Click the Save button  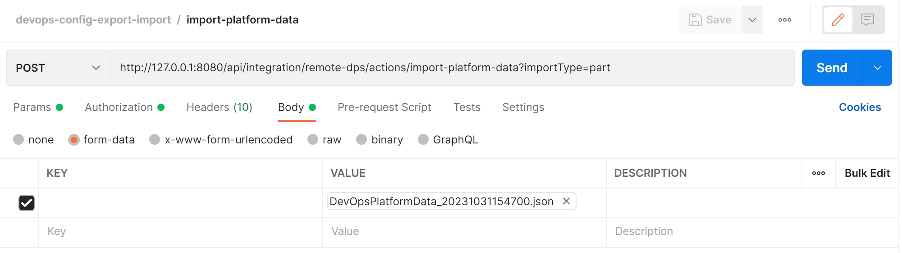[710, 20]
